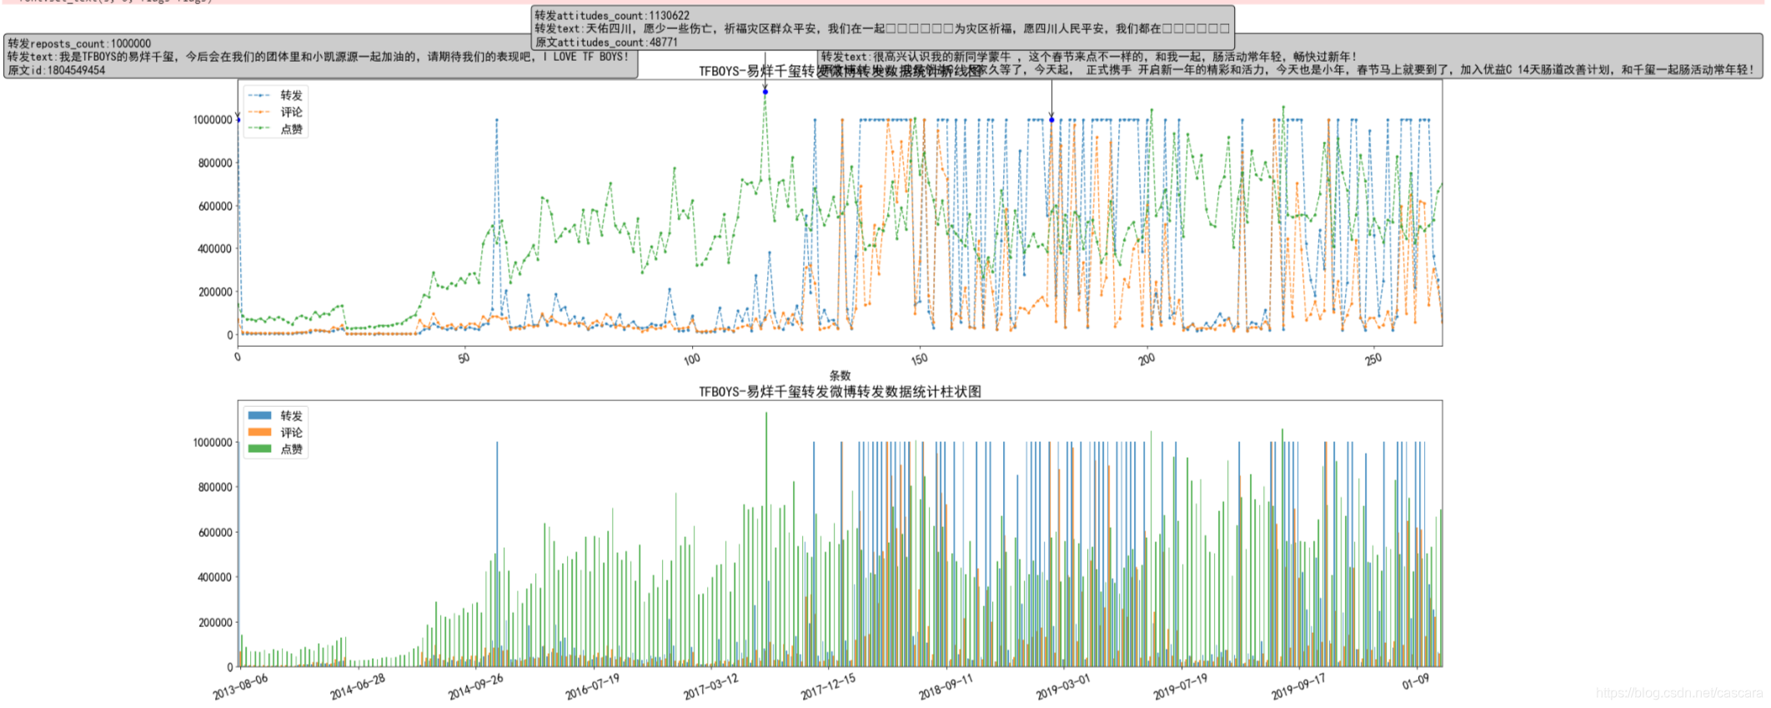This screenshot has height=708, width=1771.
Task: Click the date tick 2018-09-11
Action: coord(946,687)
